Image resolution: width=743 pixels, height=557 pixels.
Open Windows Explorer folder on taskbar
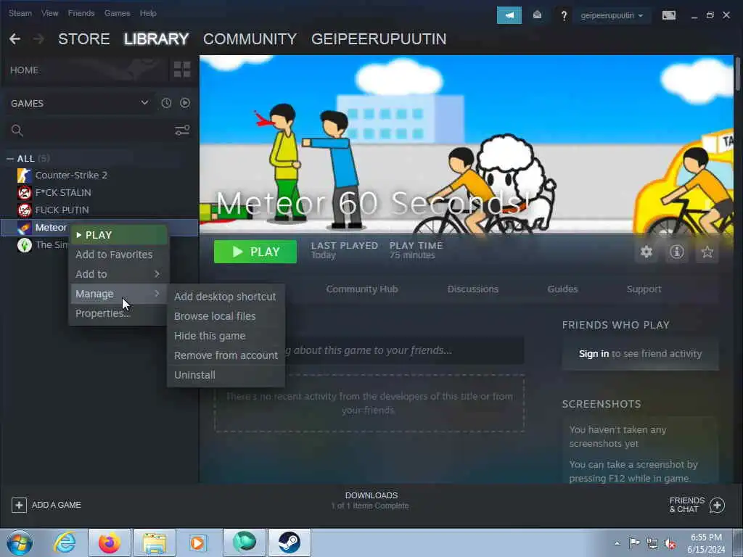click(x=155, y=542)
